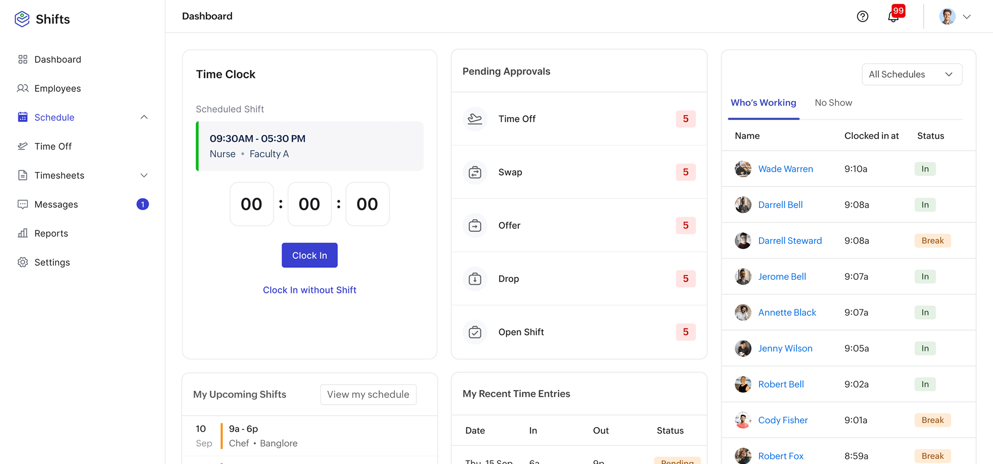Click the Swap approvals icon
The width and height of the screenshot is (993, 464).
pyautogui.click(x=475, y=172)
